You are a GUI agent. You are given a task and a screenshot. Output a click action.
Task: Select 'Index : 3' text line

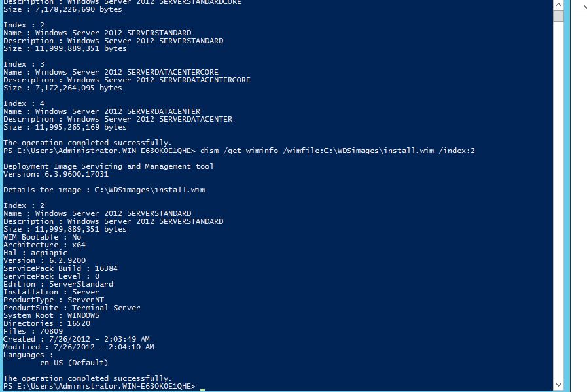(24, 64)
